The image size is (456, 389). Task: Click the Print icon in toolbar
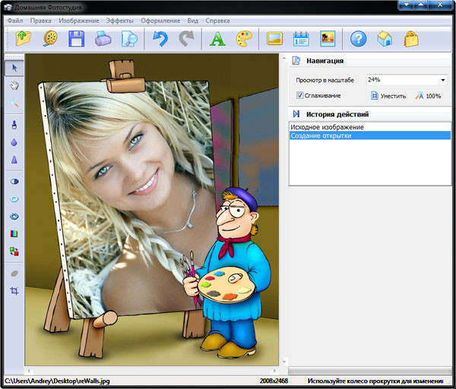pyautogui.click(x=103, y=39)
